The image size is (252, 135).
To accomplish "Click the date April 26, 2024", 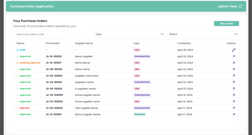I will coord(185,50).
